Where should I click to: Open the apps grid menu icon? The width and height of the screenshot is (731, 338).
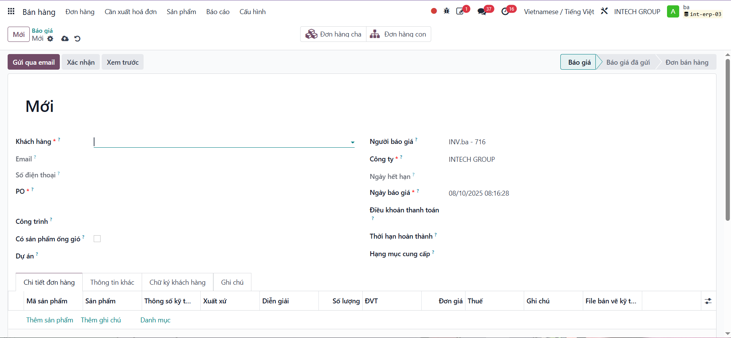11,11
